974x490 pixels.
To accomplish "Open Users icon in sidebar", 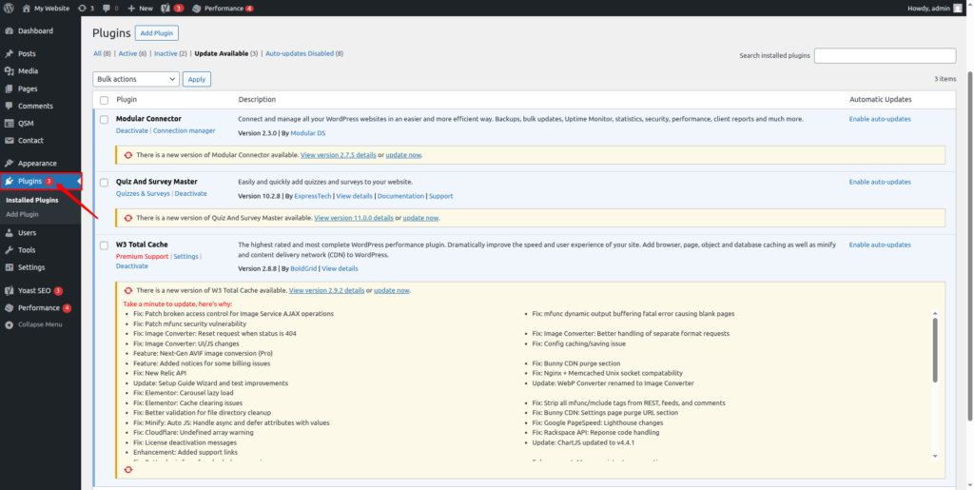I will pyautogui.click(x=10, y=233).
